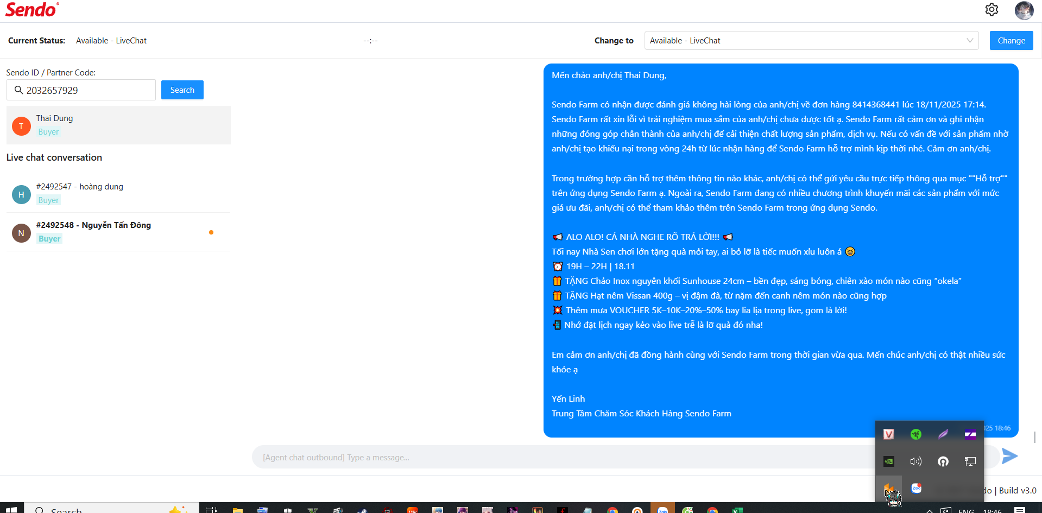Click the 'TẶNG Chảo Inox nguyên khối Sunhouse' line
This screenshot has height=513, width=1042.
coord(757,281)
